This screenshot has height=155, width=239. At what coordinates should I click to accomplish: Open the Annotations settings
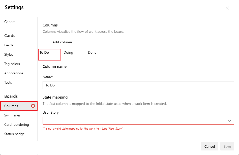(x=14, y=73)
